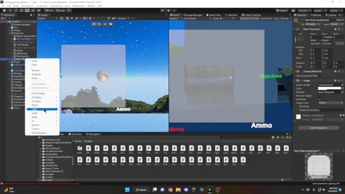Click the Add Component button
The image size is (345, 194).
[x=319, y=128]
